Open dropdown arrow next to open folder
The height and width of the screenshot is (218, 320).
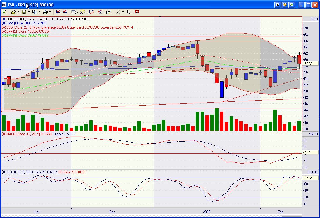18,12
